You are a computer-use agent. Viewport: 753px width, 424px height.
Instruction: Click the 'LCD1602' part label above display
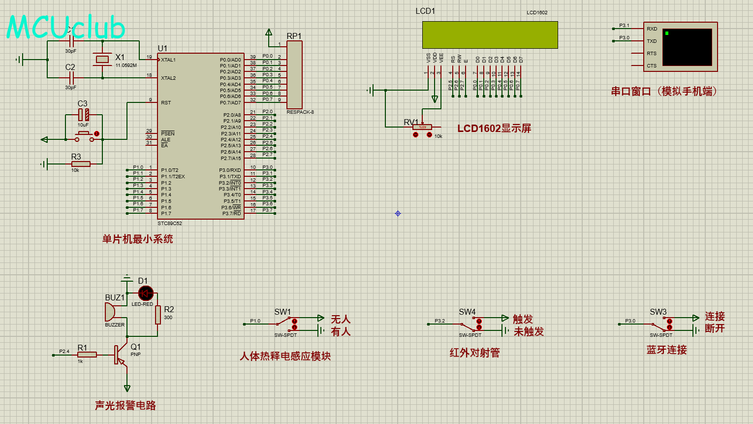coord(537,12)
